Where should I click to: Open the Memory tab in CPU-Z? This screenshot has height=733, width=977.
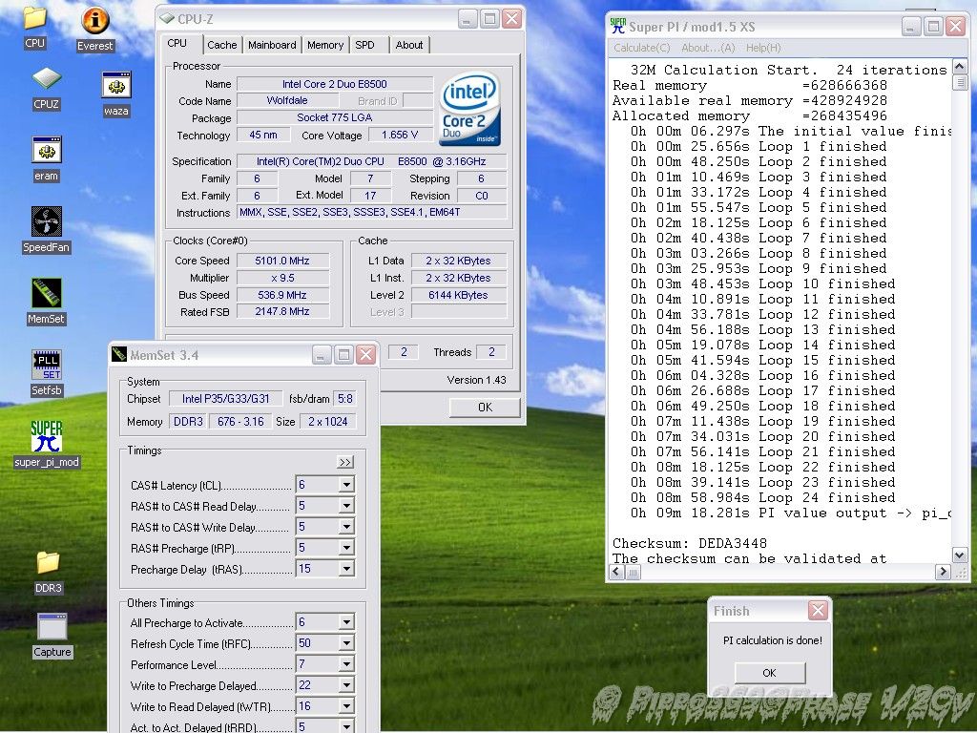[325, 45]
